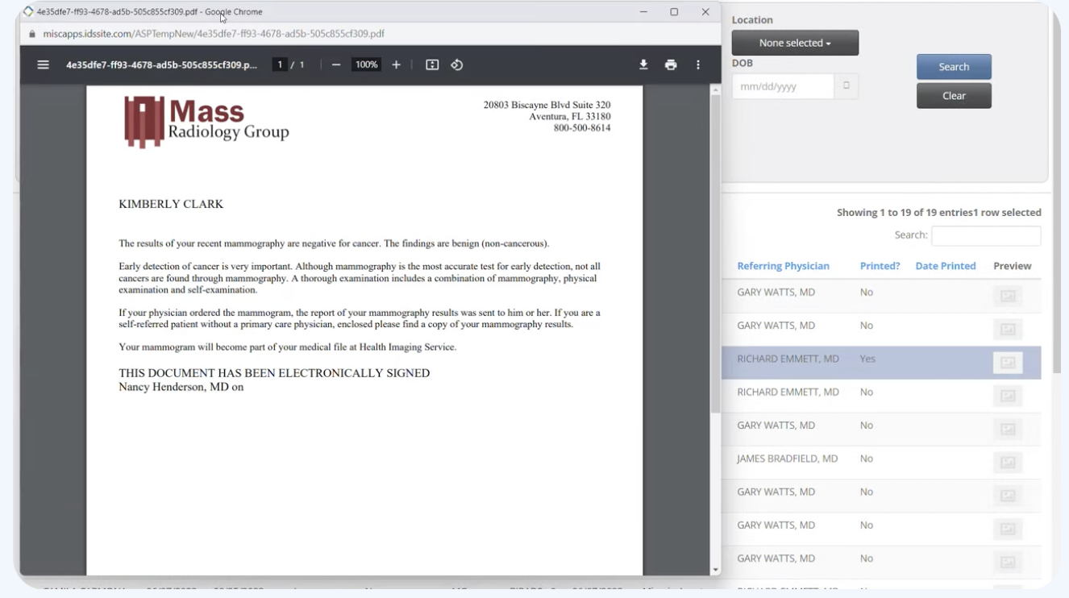
Task: Click the blue Search button
Action: [954, 67]
